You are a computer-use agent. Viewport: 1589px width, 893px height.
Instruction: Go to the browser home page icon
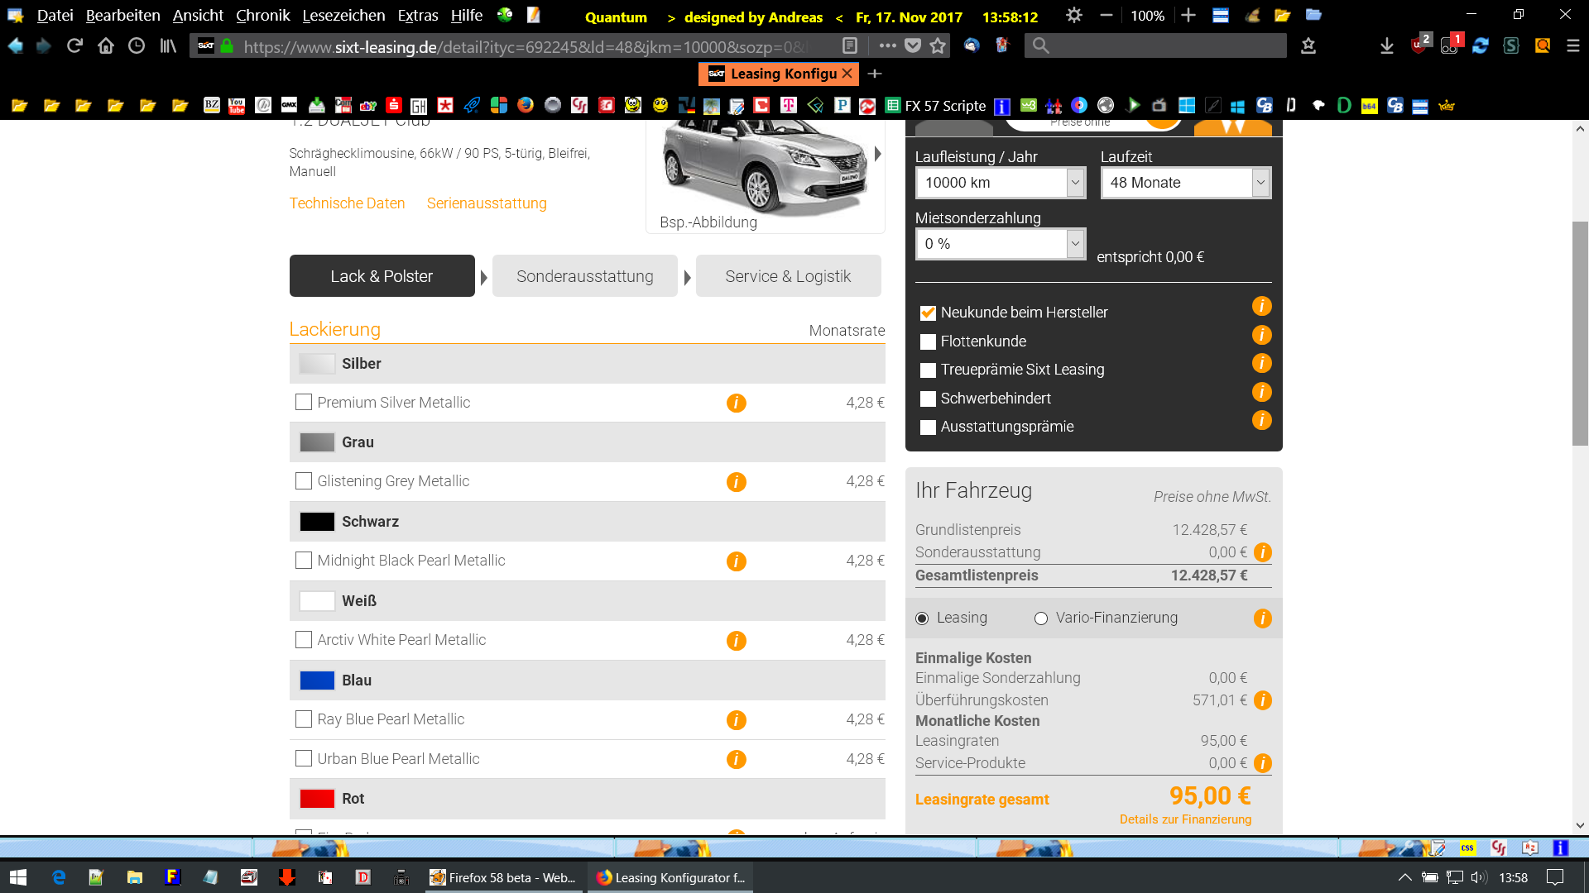point(105,46)
